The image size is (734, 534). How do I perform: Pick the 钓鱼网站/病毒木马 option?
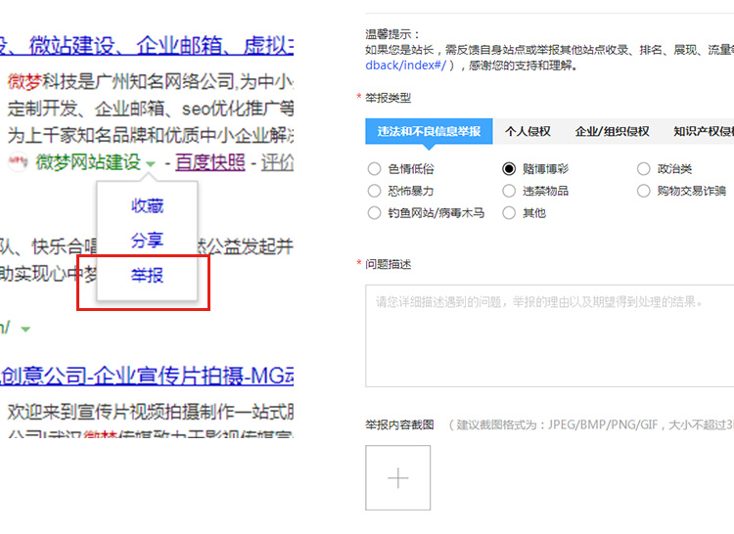[374, 212]
